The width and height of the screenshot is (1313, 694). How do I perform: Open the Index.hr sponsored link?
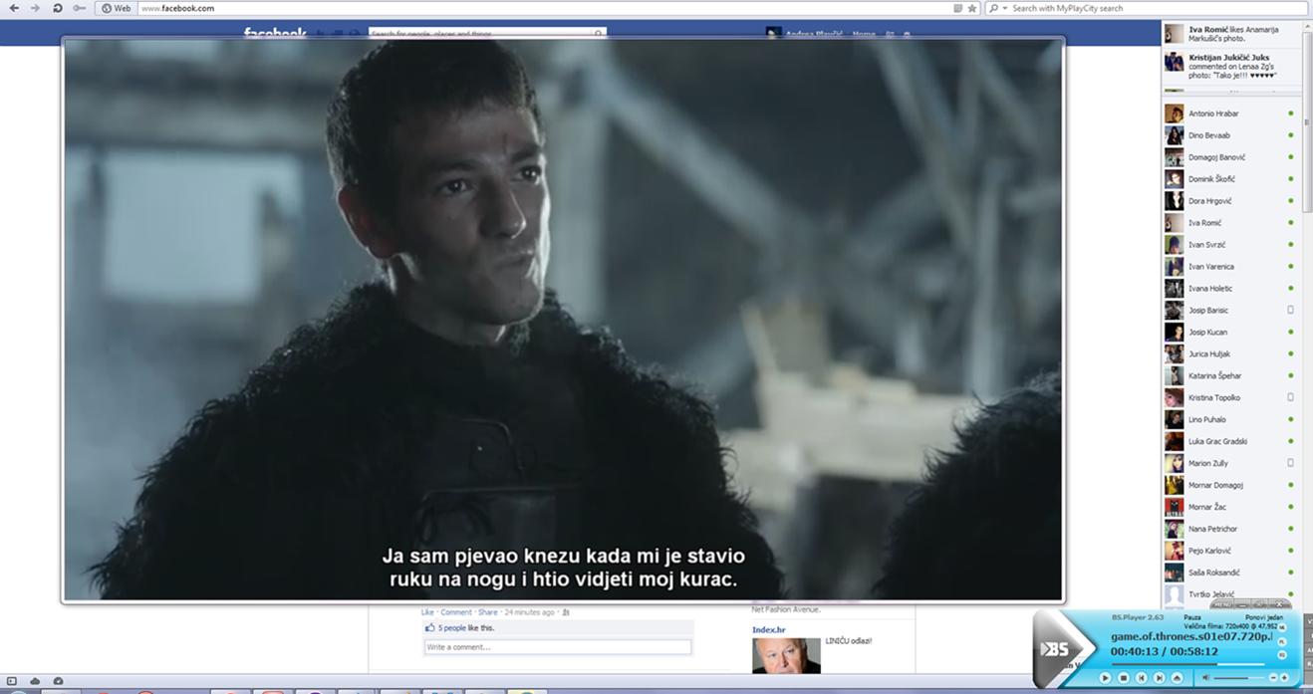pos(768,630)
